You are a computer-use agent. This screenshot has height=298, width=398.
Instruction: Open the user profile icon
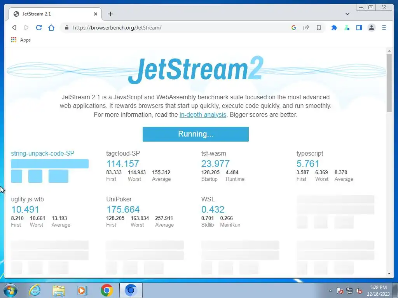click(x=371, y=28)
